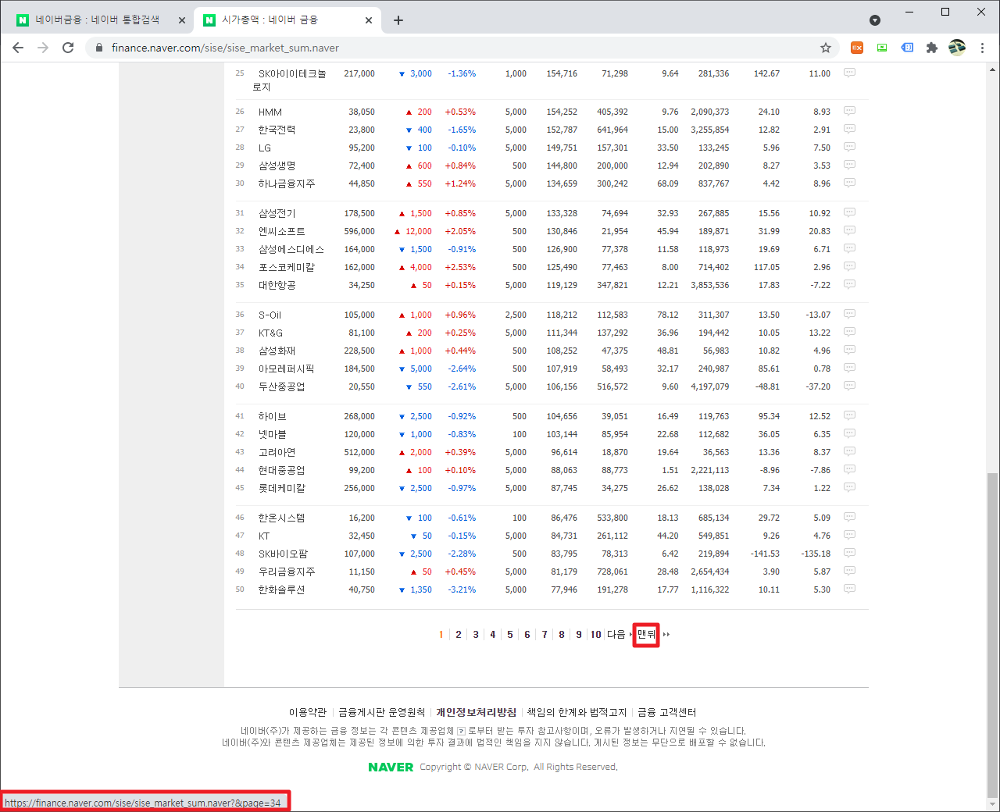The image size is (1000, 812).
Task: Open discussion board icon for 고려아연 row
Action: click(x=849, y=451)
